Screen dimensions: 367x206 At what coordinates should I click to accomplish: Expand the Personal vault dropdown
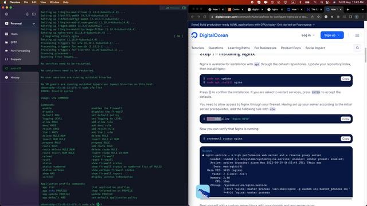pyautogui.click(x=34, y=23)
